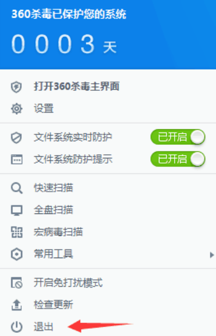Click the puzzle icon for 宏病毒扫描

(17, 232)
